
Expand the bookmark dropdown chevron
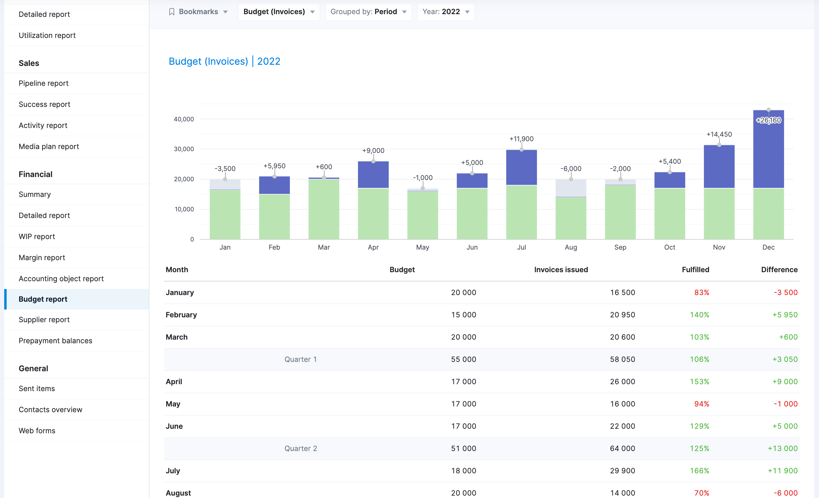point(225,12)
